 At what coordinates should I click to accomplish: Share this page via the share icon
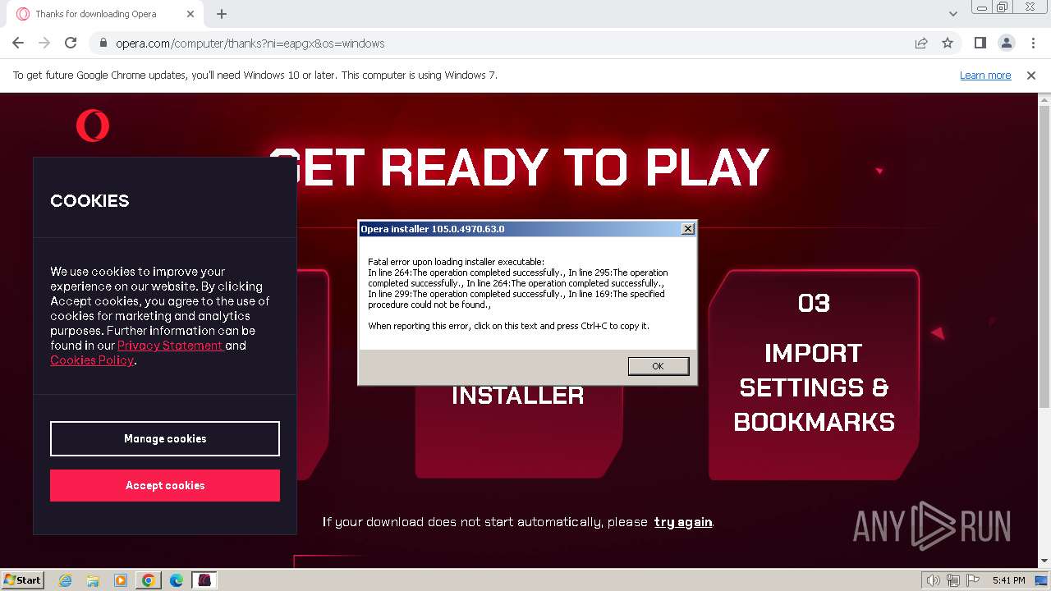point(921,43)
